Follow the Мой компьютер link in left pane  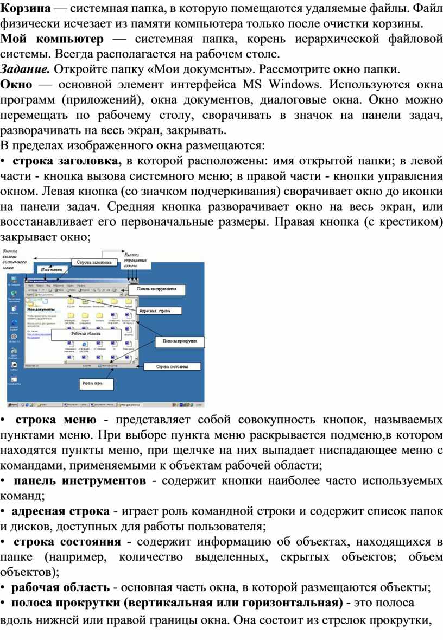[34, 338]
